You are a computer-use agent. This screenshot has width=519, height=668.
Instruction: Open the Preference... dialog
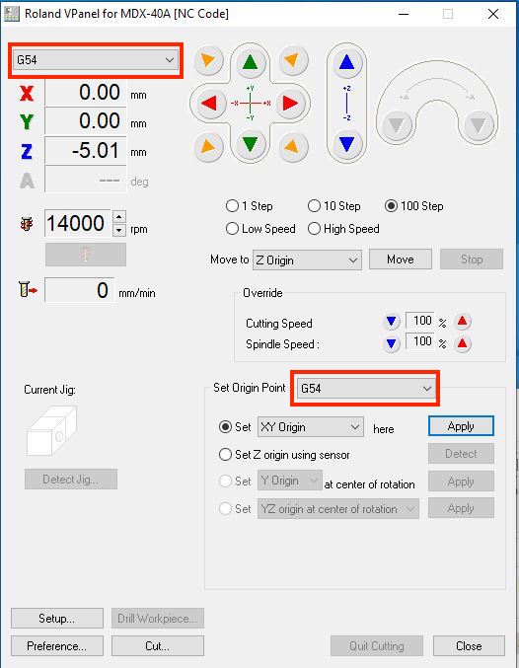56,646
